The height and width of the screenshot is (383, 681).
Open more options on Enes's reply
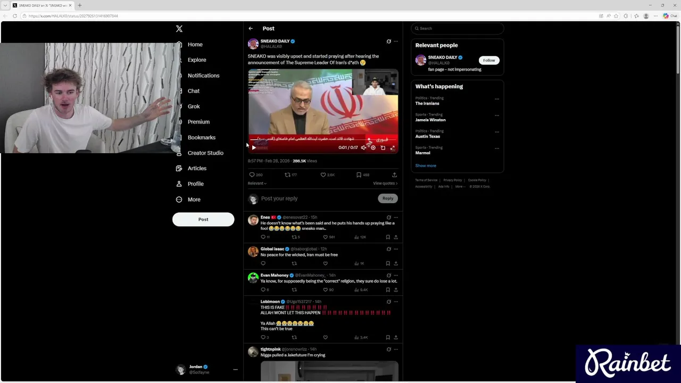(x=395, y=218)
